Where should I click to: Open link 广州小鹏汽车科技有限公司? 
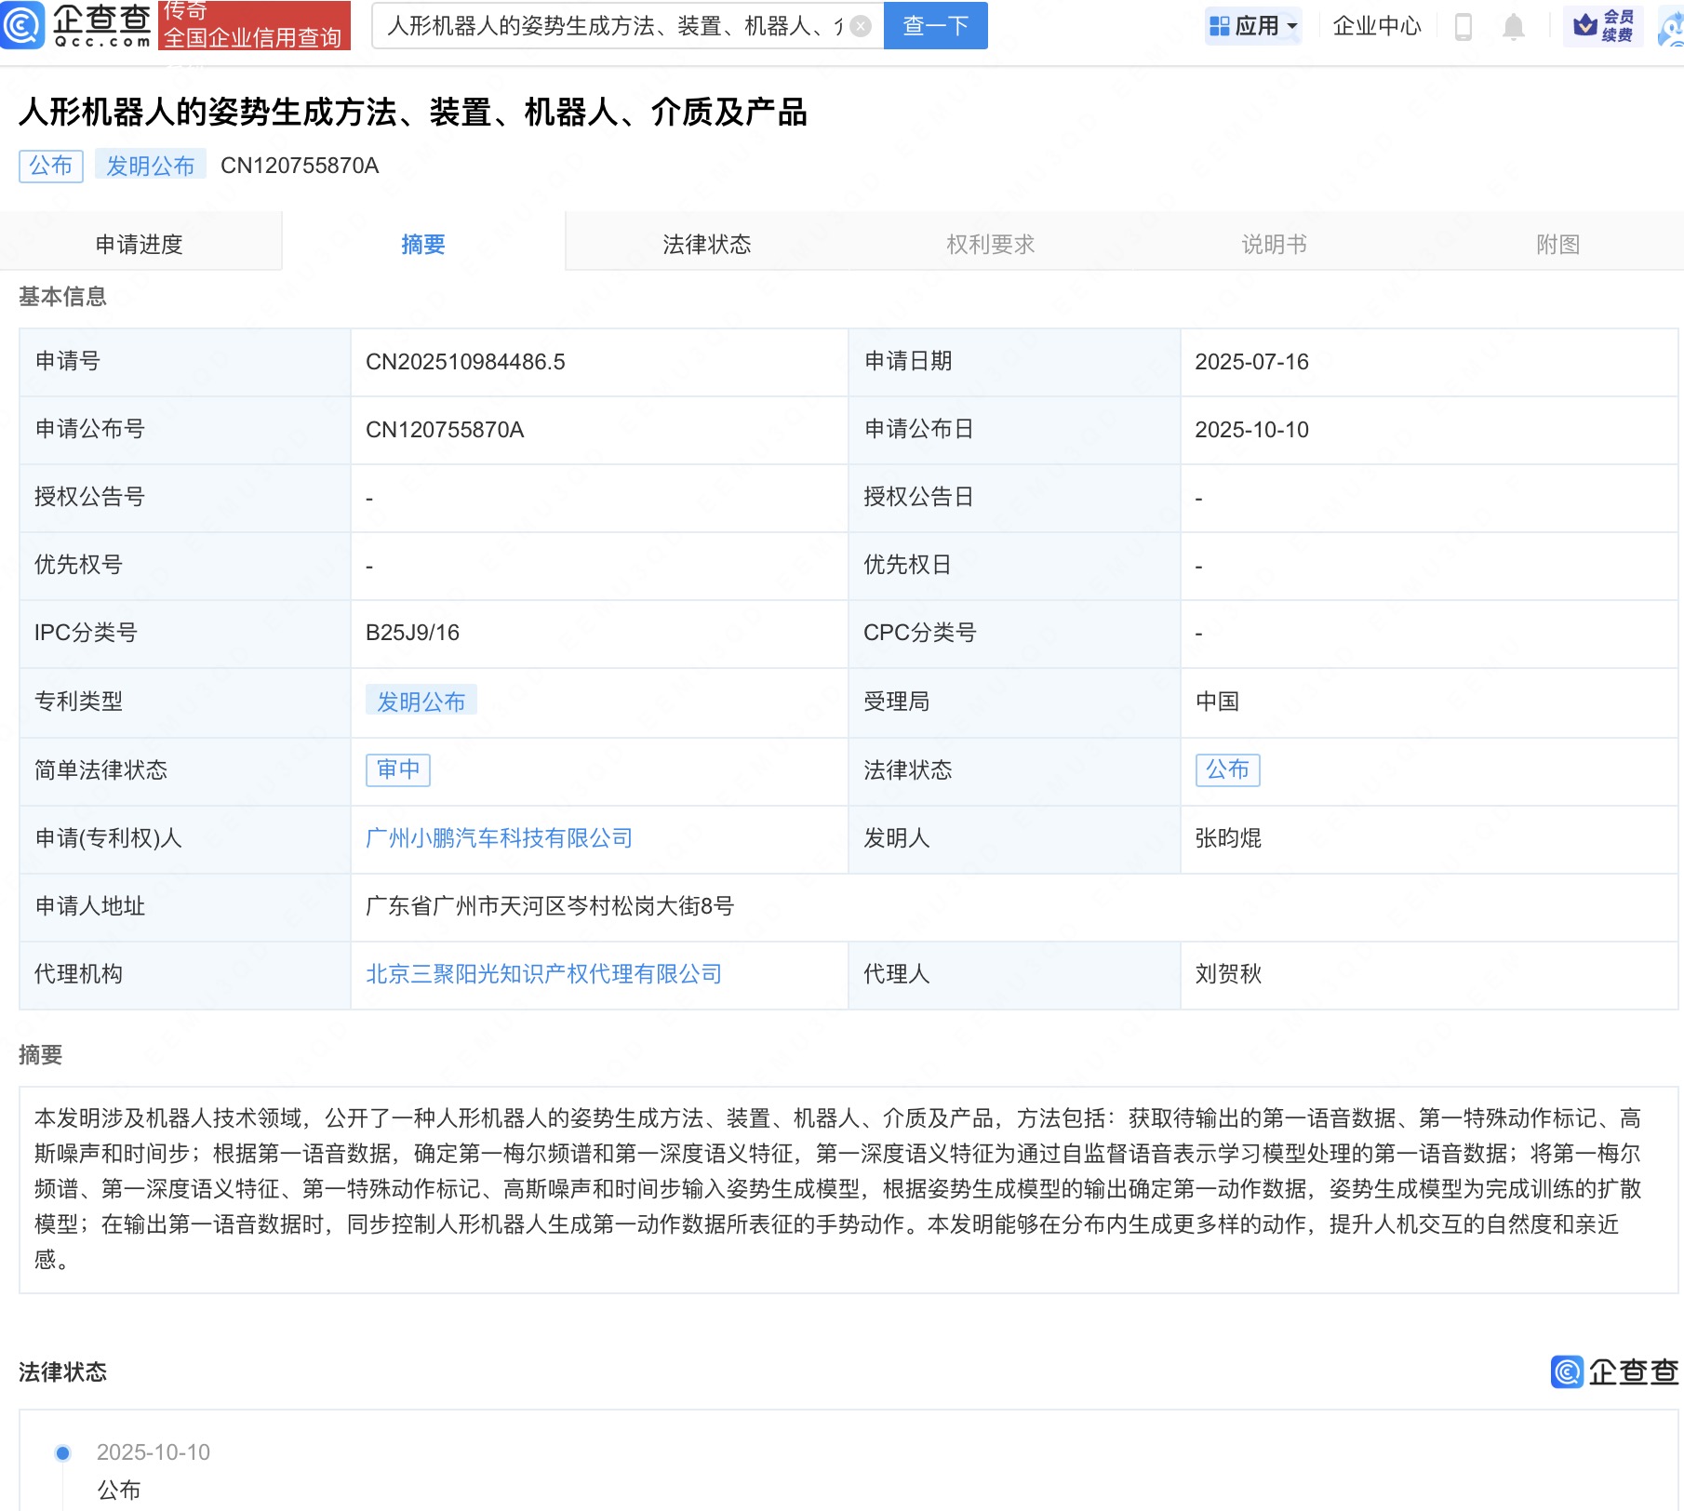coord(500,838)
